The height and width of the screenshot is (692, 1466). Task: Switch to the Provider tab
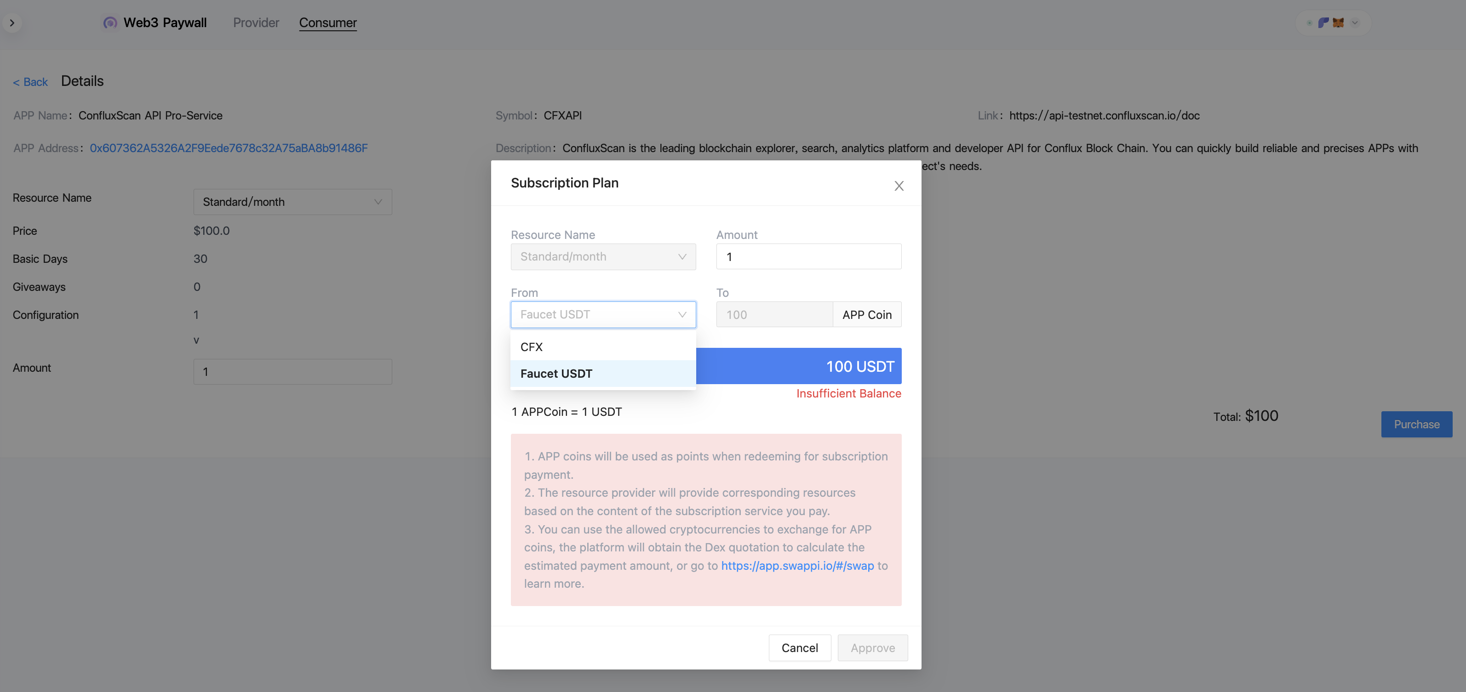(x=256, y=23)
